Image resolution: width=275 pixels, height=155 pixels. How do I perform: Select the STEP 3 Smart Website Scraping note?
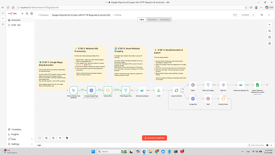point(130,64)
